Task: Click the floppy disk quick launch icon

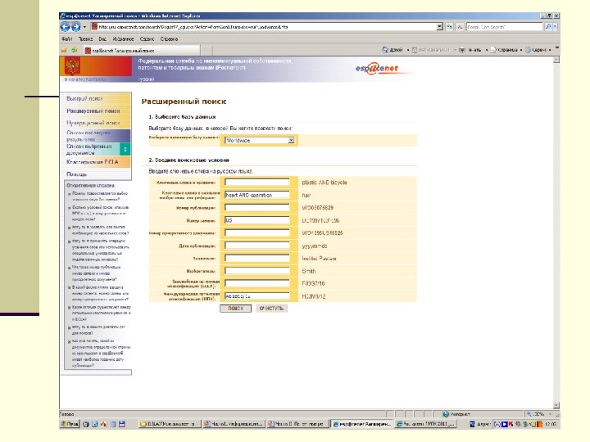Action: point(121,424)
